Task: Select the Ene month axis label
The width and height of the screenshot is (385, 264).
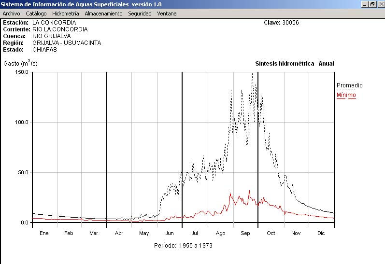Action: tap(44, 234)
